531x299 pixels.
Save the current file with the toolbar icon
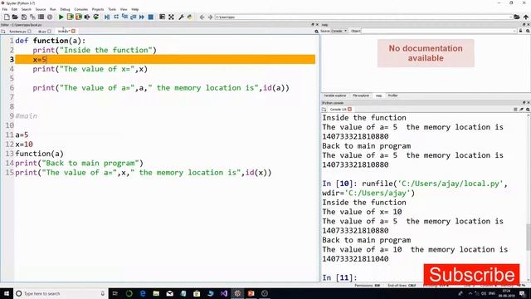coord(24,17)
